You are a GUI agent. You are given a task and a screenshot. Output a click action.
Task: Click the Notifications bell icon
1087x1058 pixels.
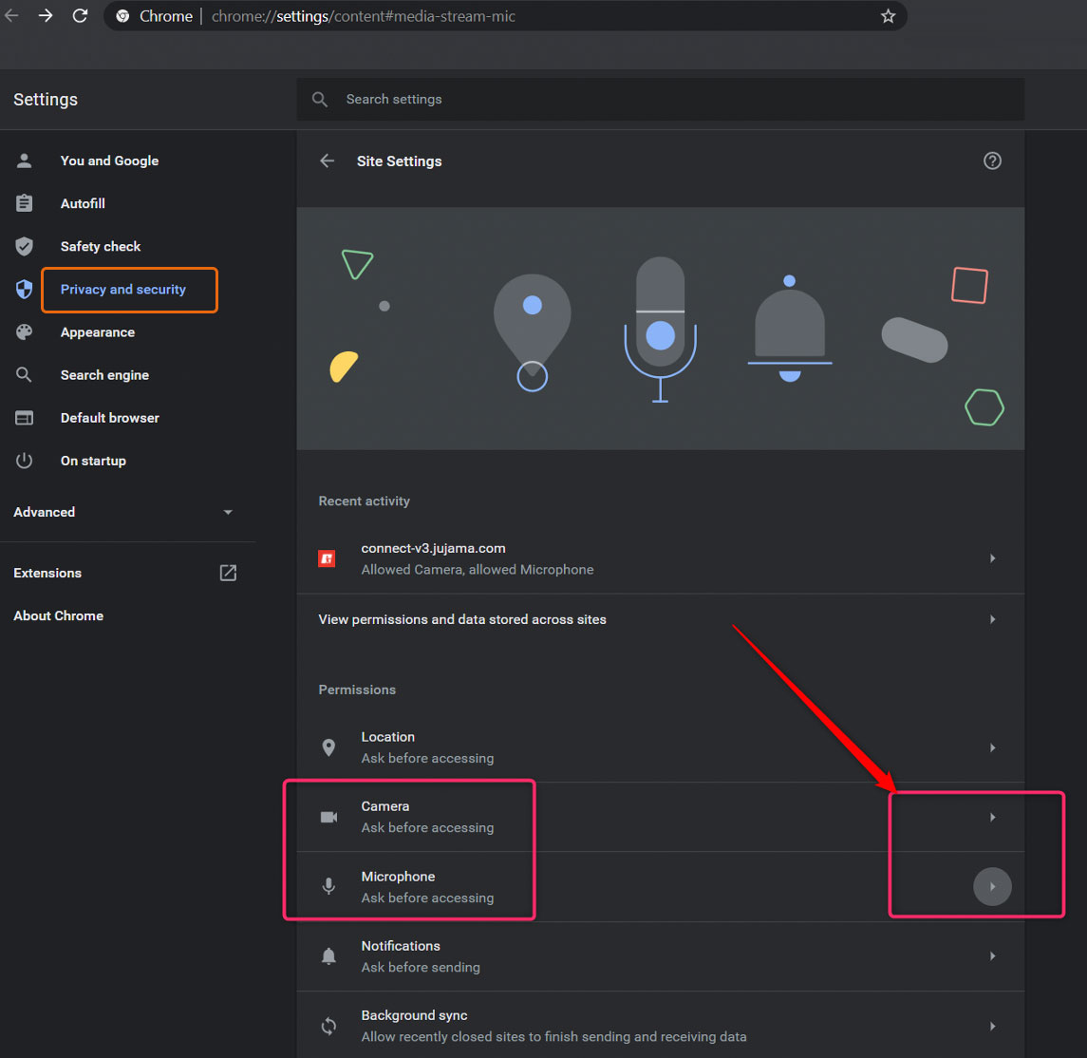pos(328,956)
